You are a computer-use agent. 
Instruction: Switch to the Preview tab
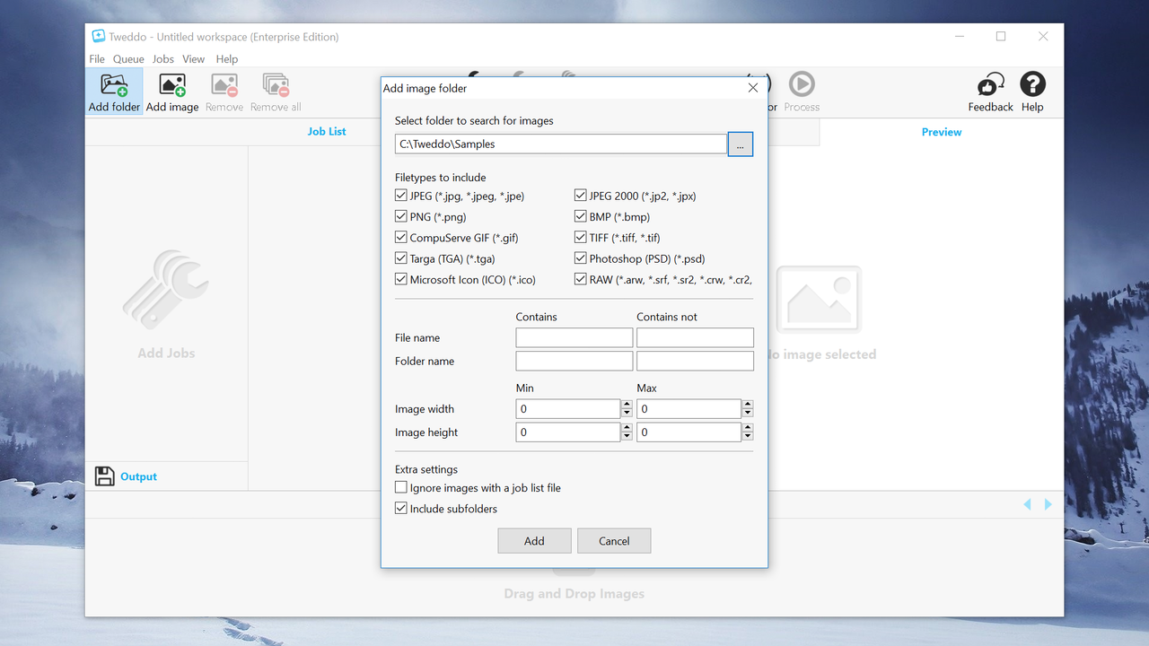coord(942,132)
